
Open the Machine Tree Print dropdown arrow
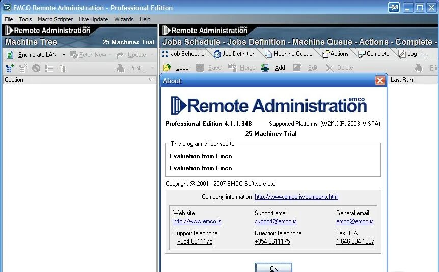152,68
